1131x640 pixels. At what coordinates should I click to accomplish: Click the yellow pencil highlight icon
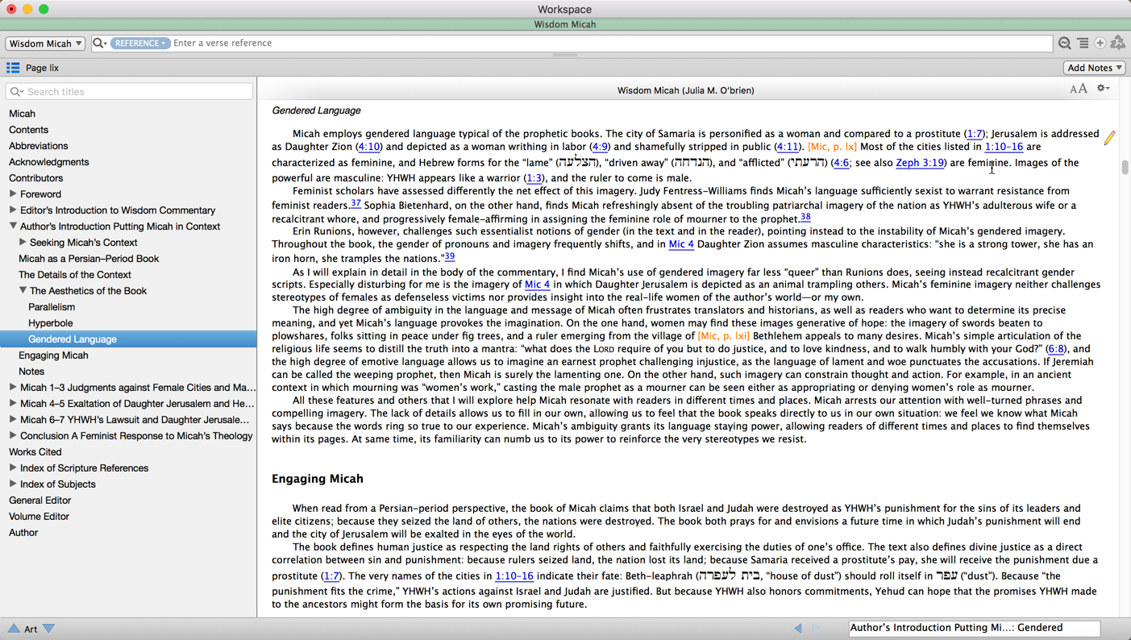1110,138
